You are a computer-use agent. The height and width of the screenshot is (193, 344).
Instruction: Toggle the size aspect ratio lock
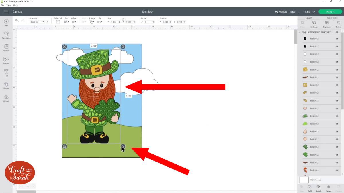click(123, 19)
